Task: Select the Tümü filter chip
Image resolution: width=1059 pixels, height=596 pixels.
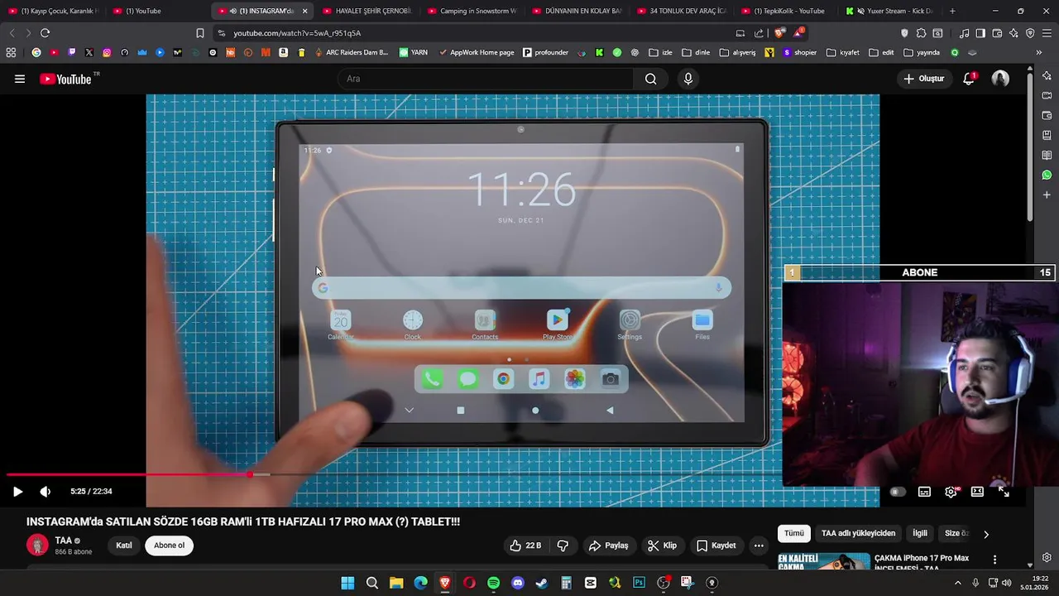Action: click(794, 534)
